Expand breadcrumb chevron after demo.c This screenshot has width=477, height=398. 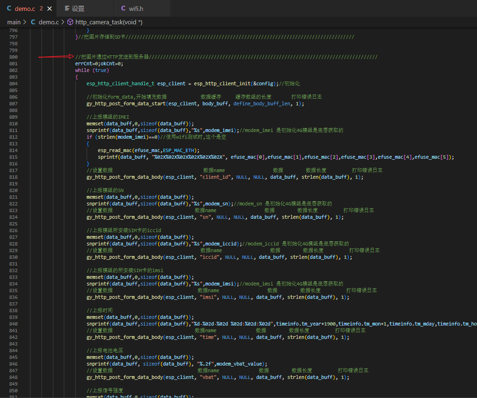63,22
